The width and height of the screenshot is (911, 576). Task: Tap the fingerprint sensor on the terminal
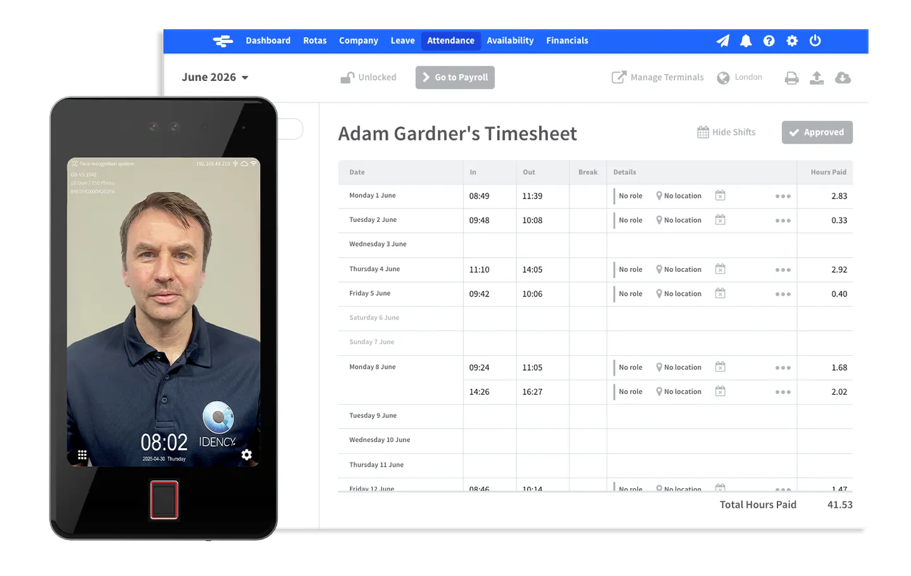[164, 500]
